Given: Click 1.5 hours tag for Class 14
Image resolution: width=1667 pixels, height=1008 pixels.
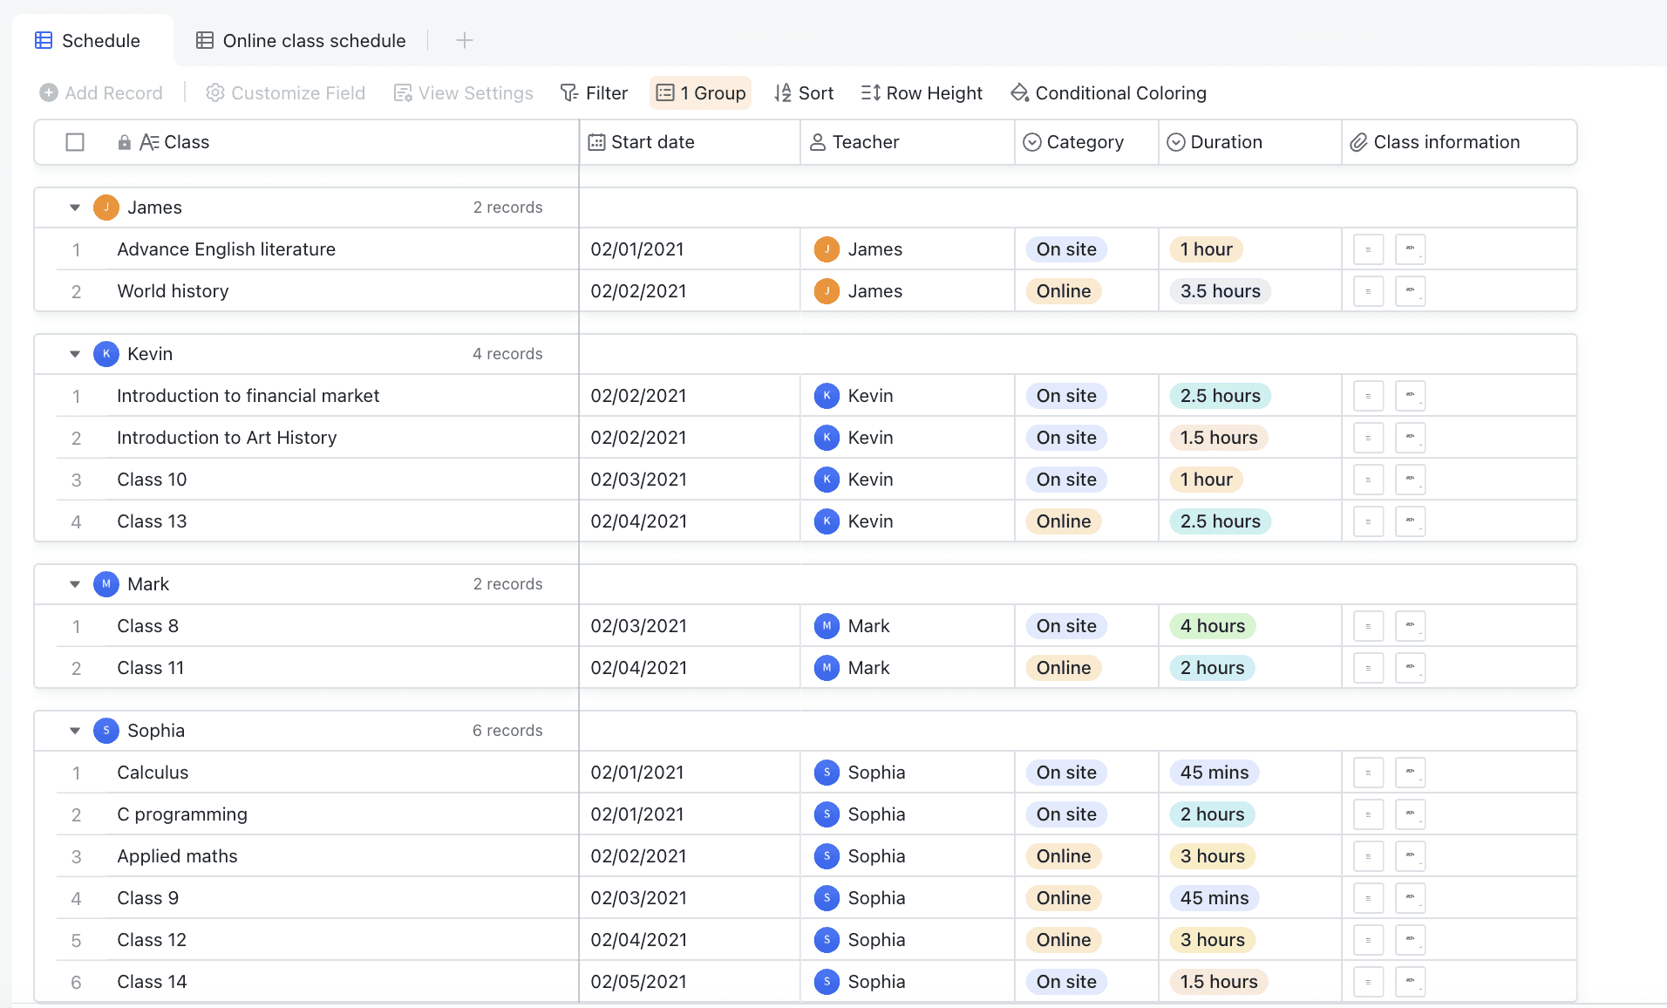Looking at the screenshot, I should pyautogui.click(x=1219, y=982).
